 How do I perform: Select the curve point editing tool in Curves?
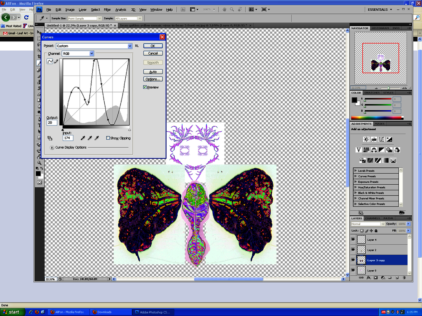point(50,61)
